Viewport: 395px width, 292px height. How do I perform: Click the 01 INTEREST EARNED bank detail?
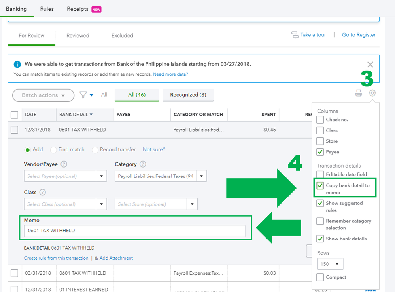[x=84, y=289]
